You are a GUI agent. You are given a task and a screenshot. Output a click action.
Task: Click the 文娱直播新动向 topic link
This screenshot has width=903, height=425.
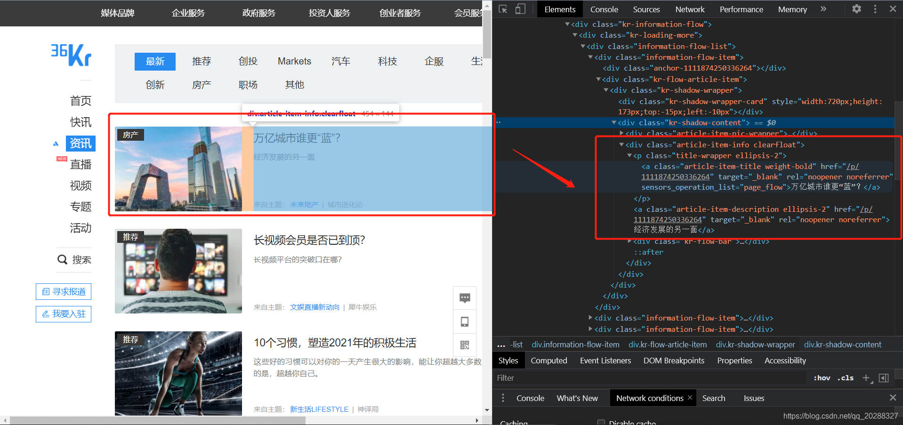point(314,307)
